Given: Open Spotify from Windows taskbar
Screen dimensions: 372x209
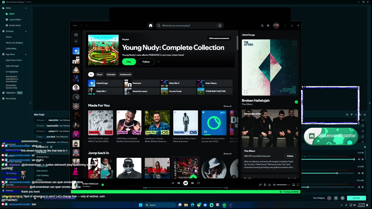Looking at the screenshot, I should [224, 205].
